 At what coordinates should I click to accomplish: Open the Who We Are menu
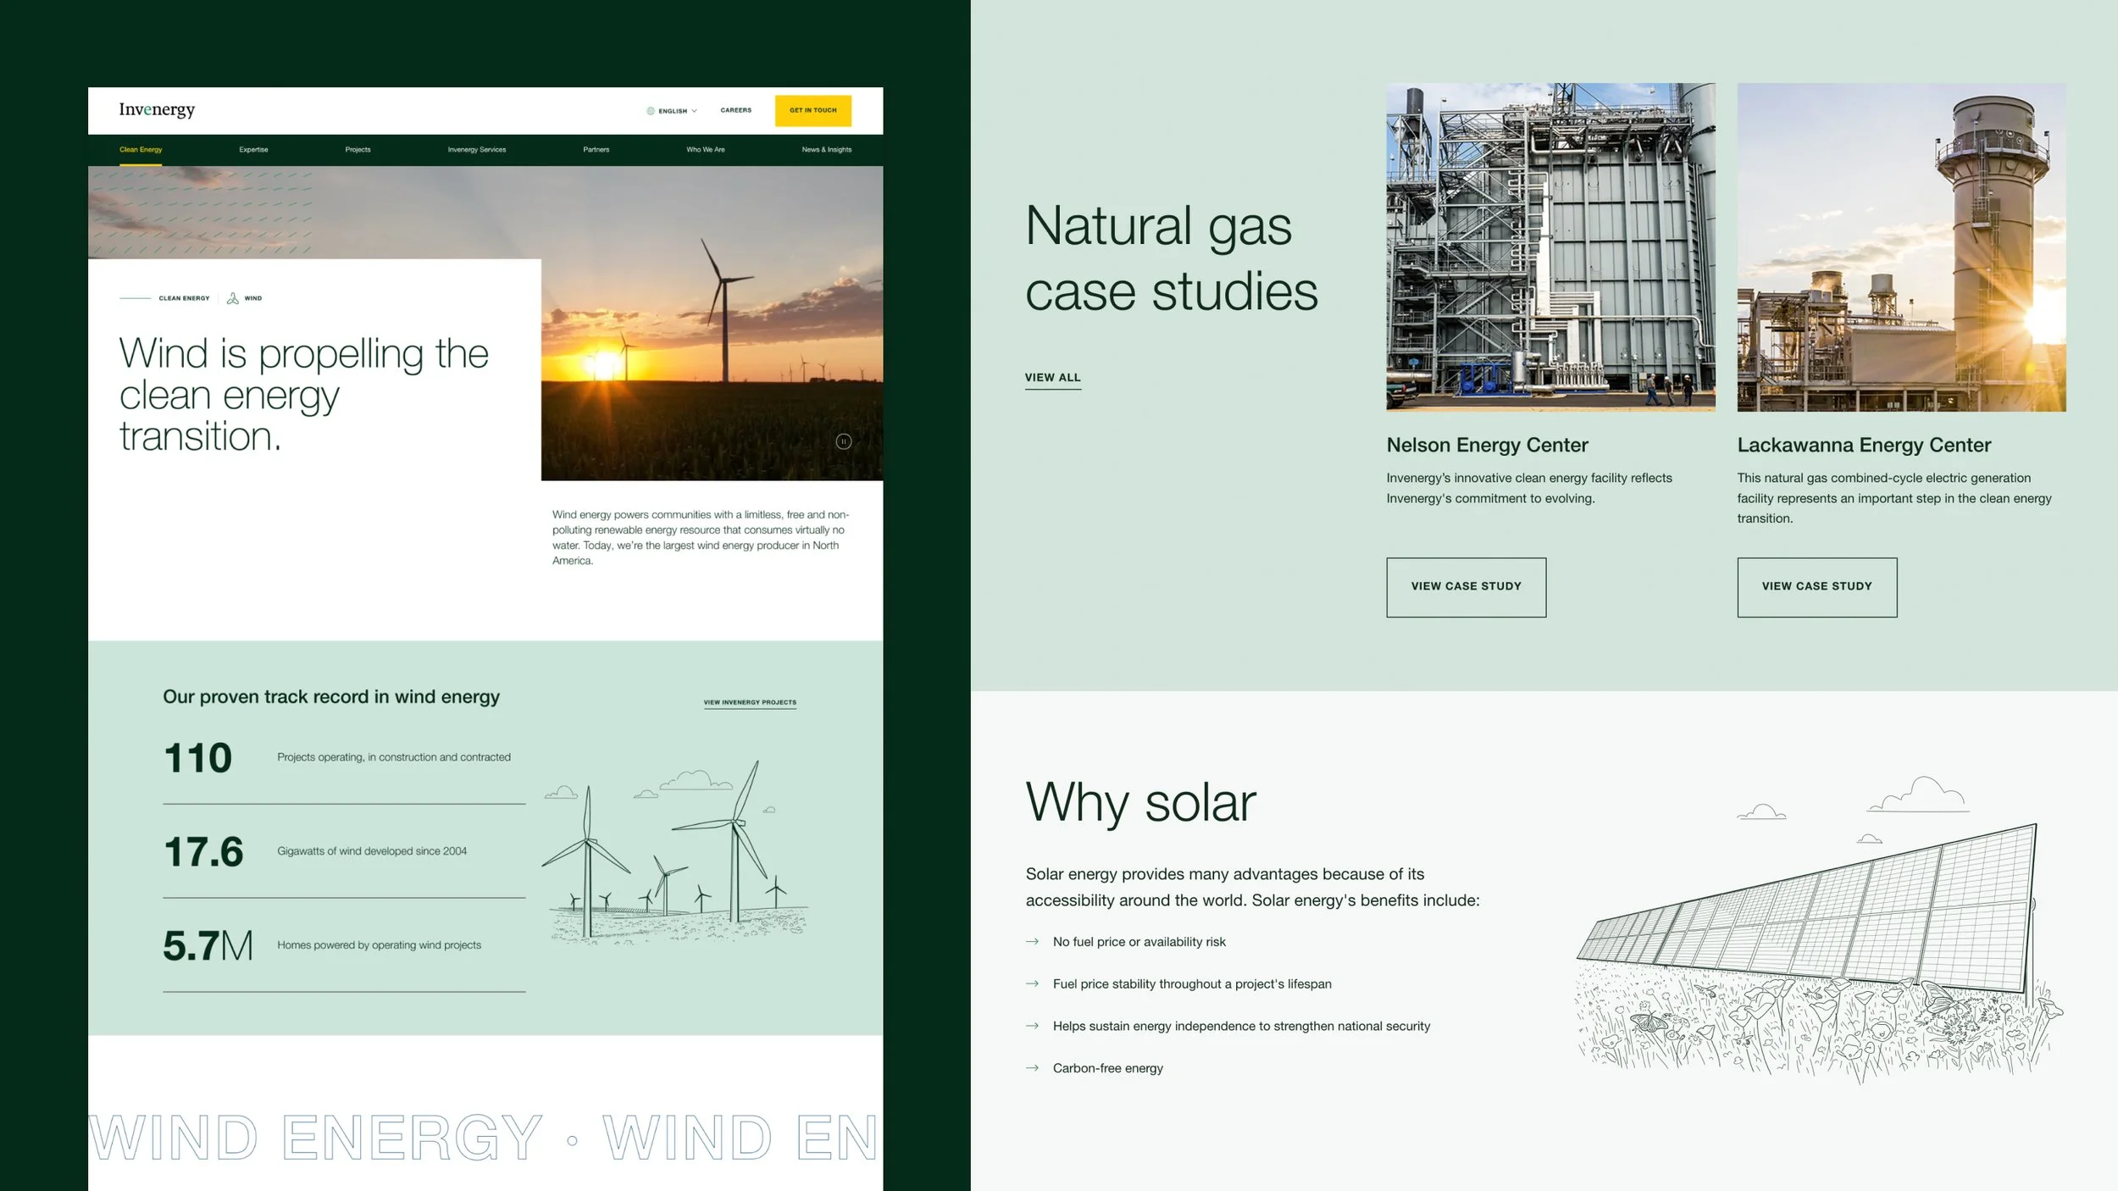tap(705, 150)
